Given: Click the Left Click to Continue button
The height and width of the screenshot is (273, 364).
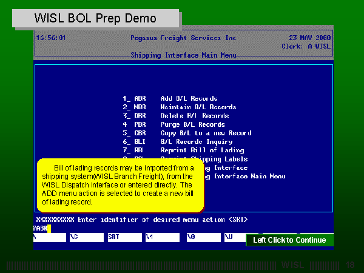Looking at the screenshot, I should (x=289, y=240).
